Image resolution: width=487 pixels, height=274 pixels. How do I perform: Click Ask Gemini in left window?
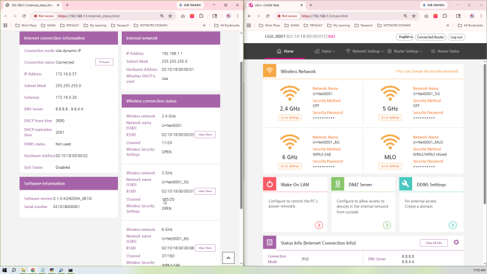point(190,5)
